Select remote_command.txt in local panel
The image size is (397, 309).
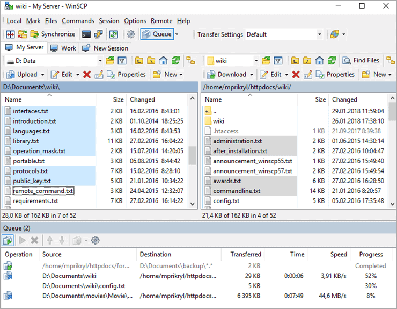[x=43, y=191]
